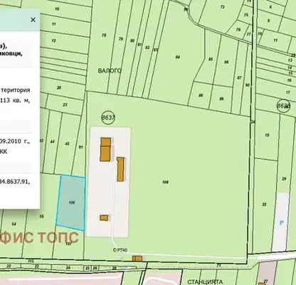
Task: Click the PT40 survey point marker
Action: tap(120, 250)
